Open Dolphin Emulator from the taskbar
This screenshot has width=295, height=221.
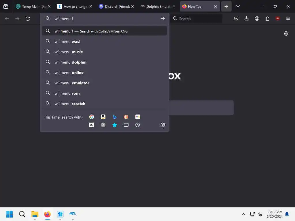(x=73, y=214)
